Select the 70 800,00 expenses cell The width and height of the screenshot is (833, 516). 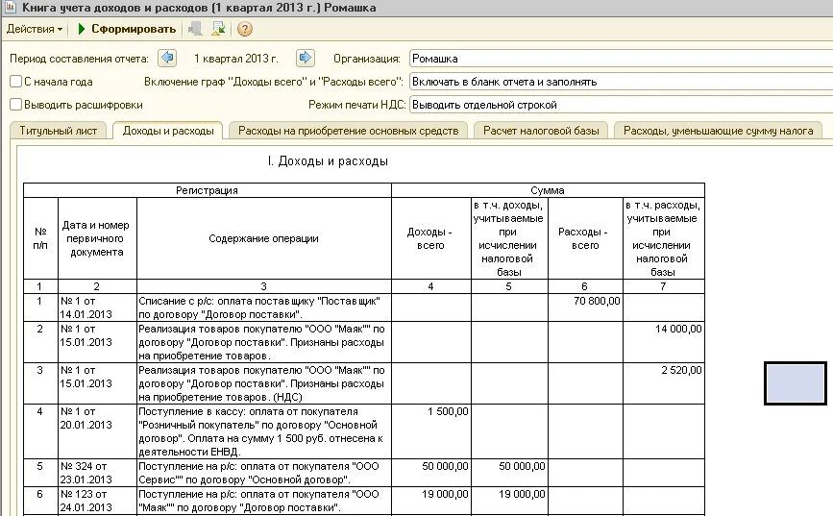point(585,307)
